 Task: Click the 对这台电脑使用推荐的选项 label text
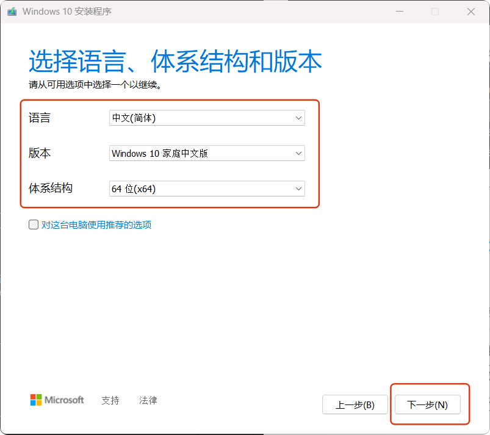pos(96,225)
